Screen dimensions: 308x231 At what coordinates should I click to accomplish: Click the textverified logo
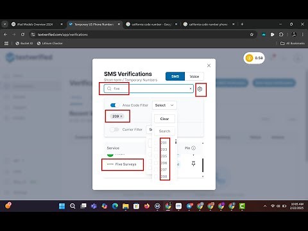(29, 57)
